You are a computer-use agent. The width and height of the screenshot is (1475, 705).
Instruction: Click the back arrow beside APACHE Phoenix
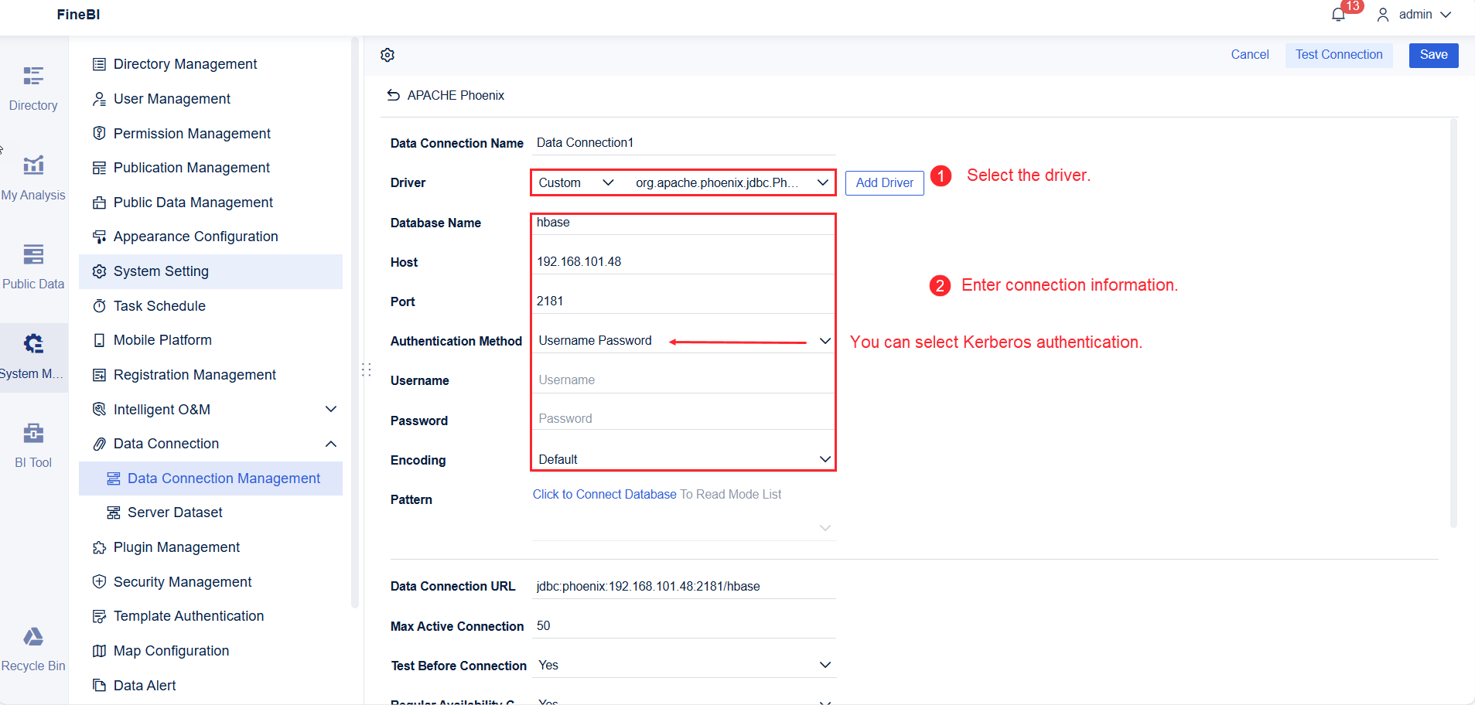click(394, 95)
